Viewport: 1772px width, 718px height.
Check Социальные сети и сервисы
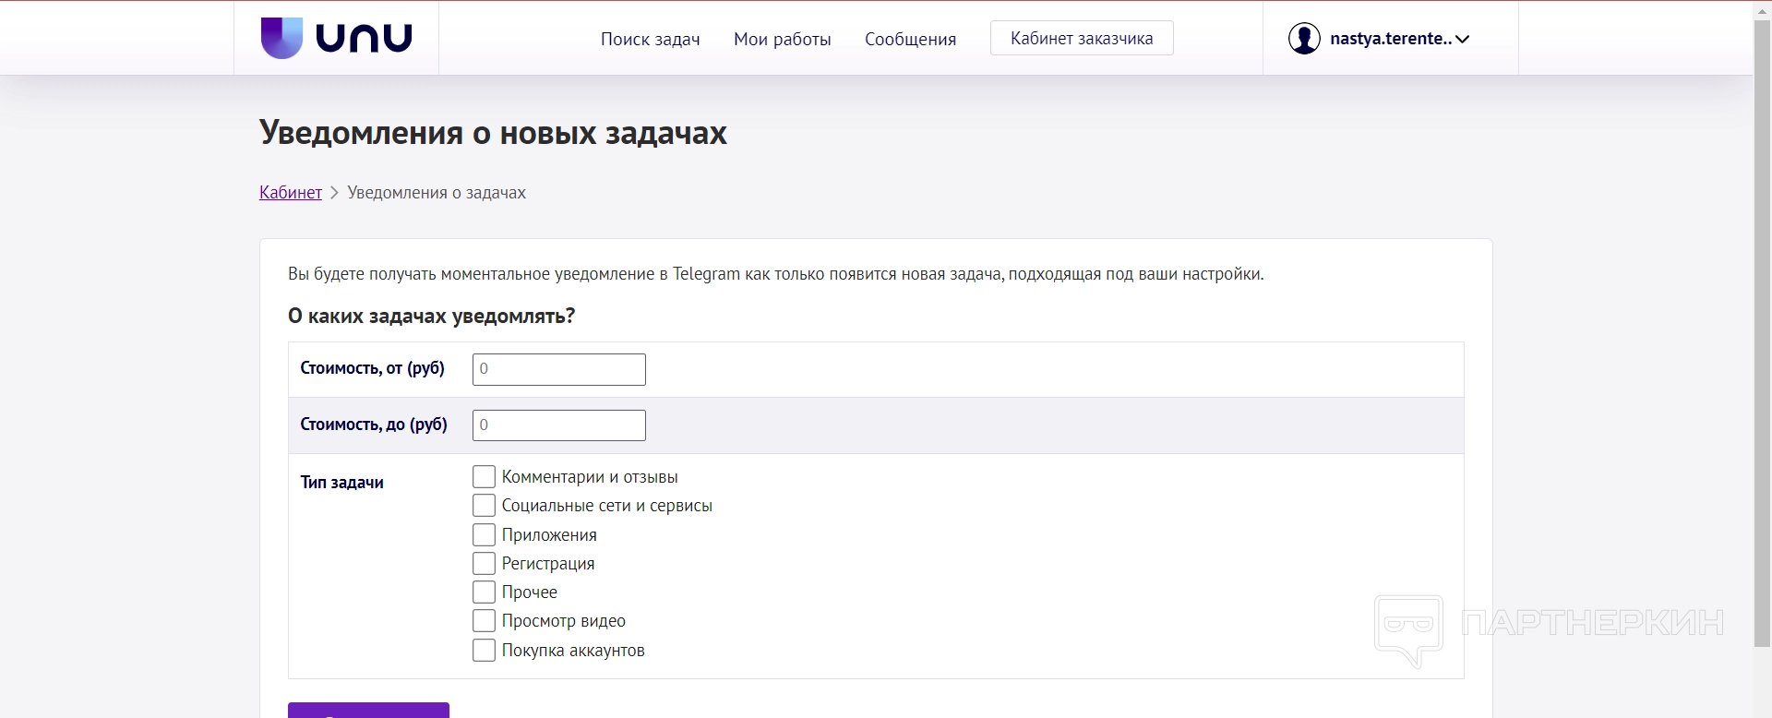[x=484, y=506]
